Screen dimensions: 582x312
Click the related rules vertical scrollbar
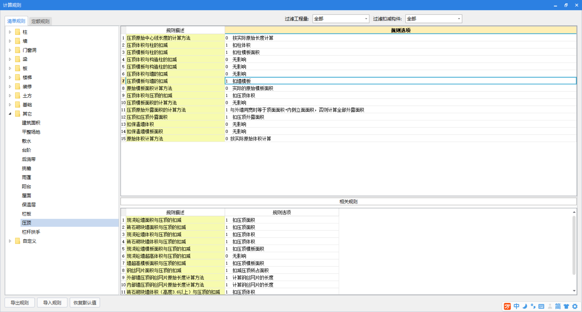click(574, 245)
